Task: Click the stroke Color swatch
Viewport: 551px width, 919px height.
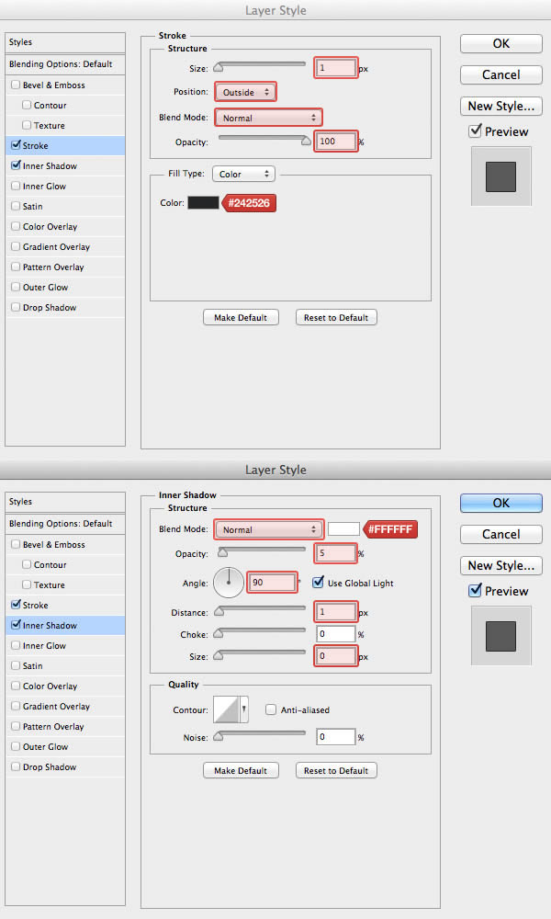Action: pyautogui.click(x=203, y=203)
